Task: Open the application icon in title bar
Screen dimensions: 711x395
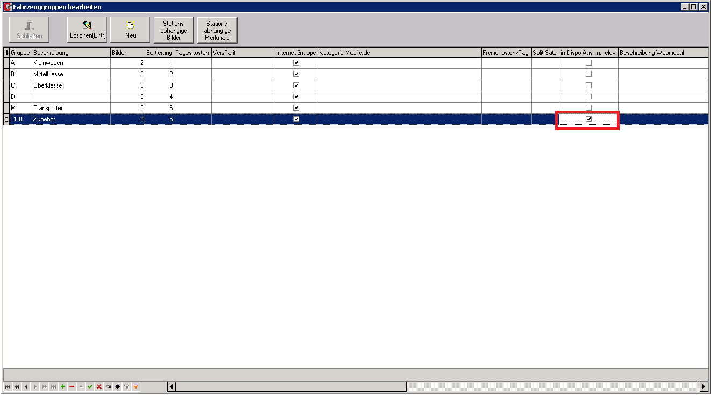Action: coord(8,7)
